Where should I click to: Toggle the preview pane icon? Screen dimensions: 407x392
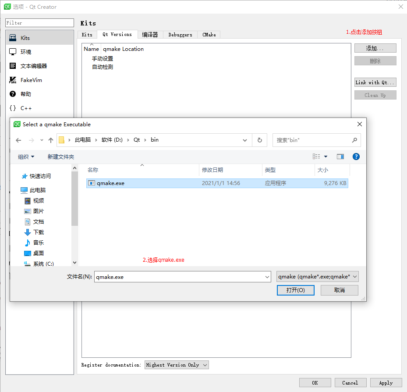[340, 157]
